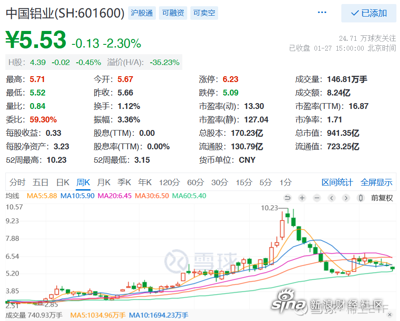Screen dimensions: 400x321
Task: Click the volume label 成交量 740.93万手
Action: pyautogui.click(x=34, y=315)
